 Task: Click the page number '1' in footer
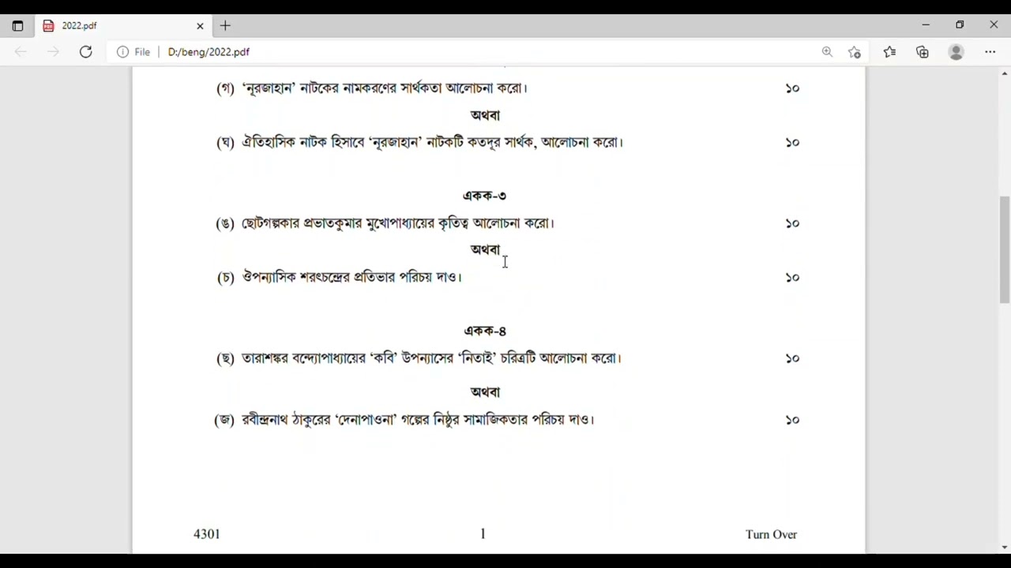483,534
